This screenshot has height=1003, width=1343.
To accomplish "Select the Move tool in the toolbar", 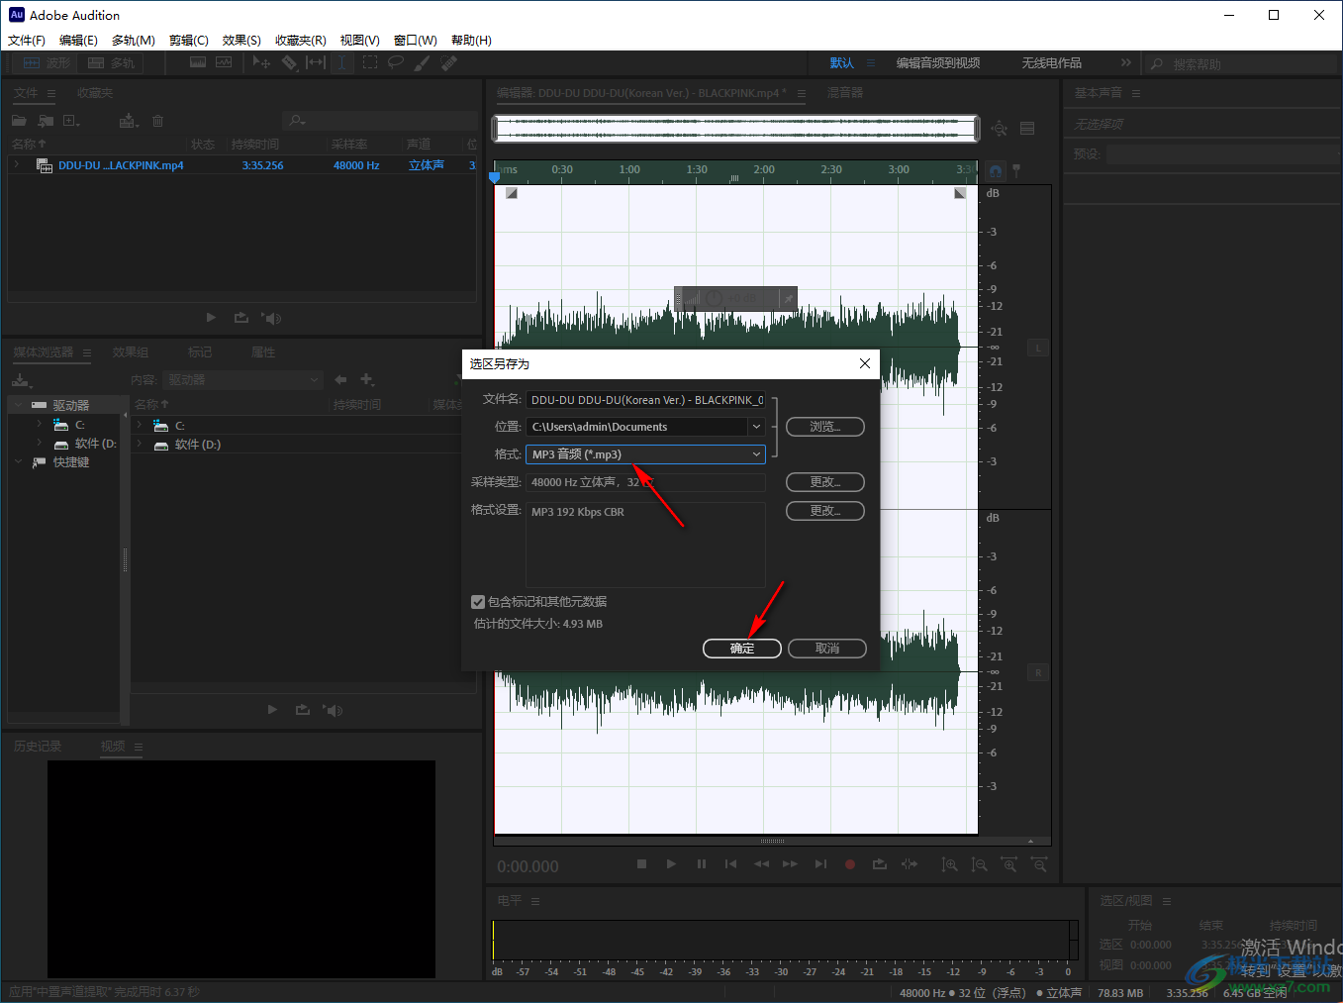I will [261, 62].
